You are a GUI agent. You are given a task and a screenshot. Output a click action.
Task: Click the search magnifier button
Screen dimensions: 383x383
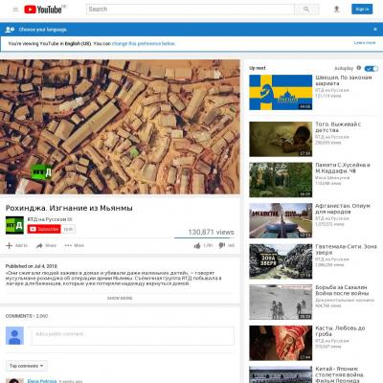pyautogui.click(x=306, y=10)
